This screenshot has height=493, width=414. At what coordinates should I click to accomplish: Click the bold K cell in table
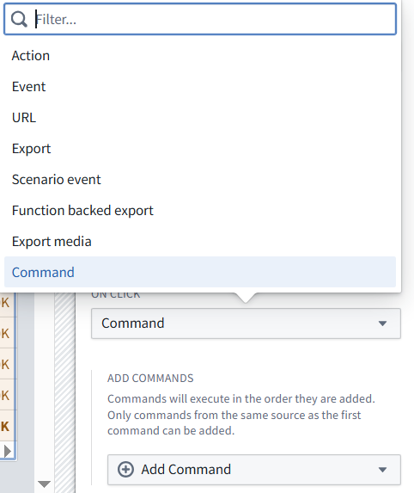(x=5, y=426)
